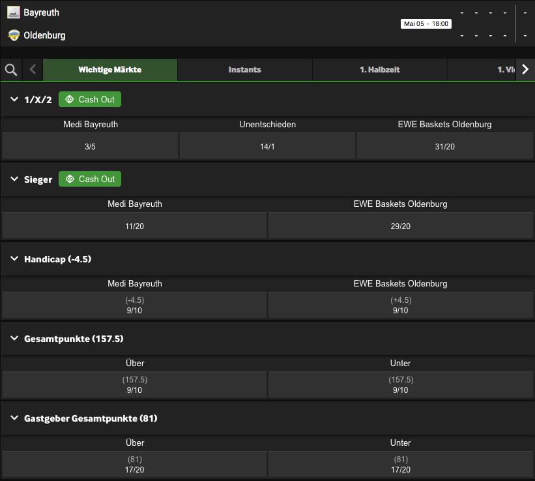Click Cash Out next to 1/X/2
Viewport: 535px width, 481px height.
[x=90, y=99]
